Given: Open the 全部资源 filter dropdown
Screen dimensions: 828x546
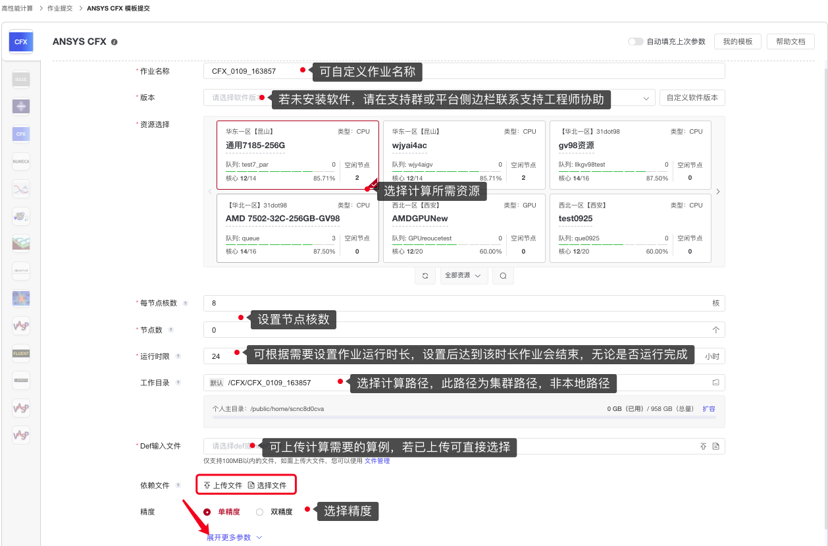Looking at the screenshot, I should [x=463, y=275].
